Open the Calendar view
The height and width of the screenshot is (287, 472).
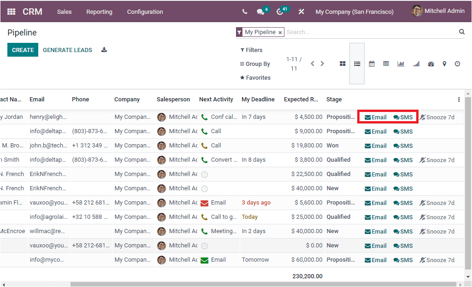372,64
